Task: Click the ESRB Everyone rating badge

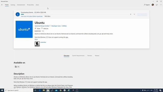Action: [37, 44]
